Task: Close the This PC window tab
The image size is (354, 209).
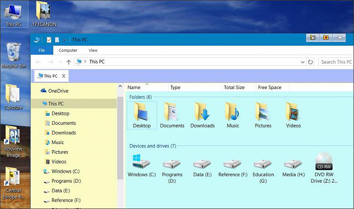Action: click(x=64, y=76)
